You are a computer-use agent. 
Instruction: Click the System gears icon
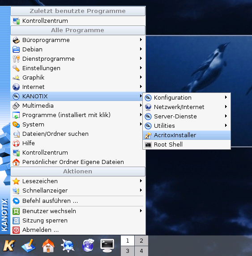pyautogui.click(x=16, y=125)
